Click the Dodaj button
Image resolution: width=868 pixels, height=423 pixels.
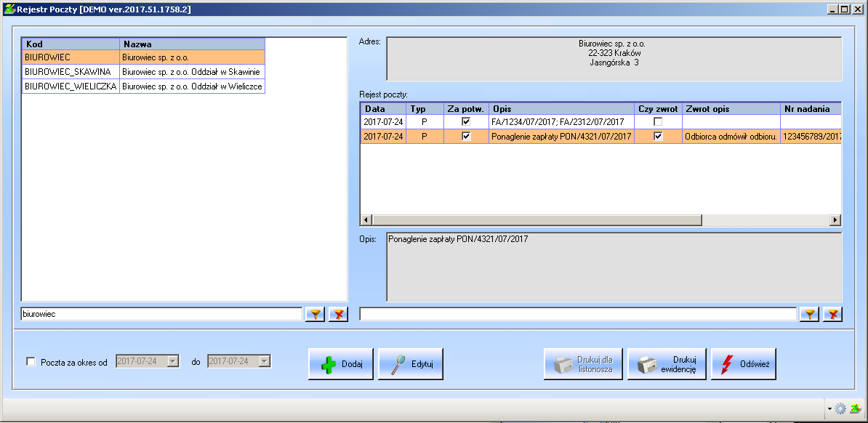341,363
